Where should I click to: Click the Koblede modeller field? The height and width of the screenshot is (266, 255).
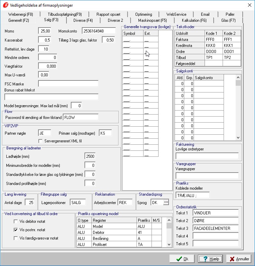point(193,195)
